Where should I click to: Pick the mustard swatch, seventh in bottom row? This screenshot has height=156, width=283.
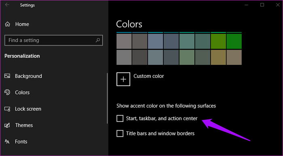[x=218, y=57]
